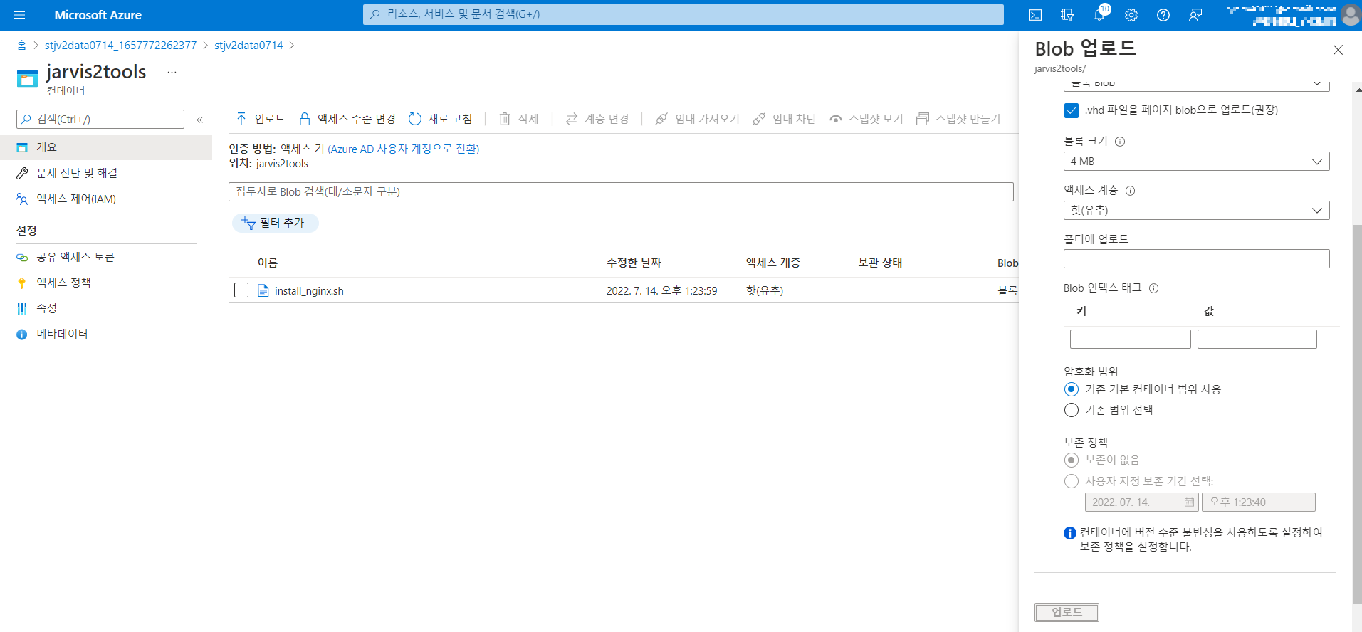The width and height of the screenshot is (1362, 632).
Task: Show info for 액세스 계층
Action: pos(1130,191)
